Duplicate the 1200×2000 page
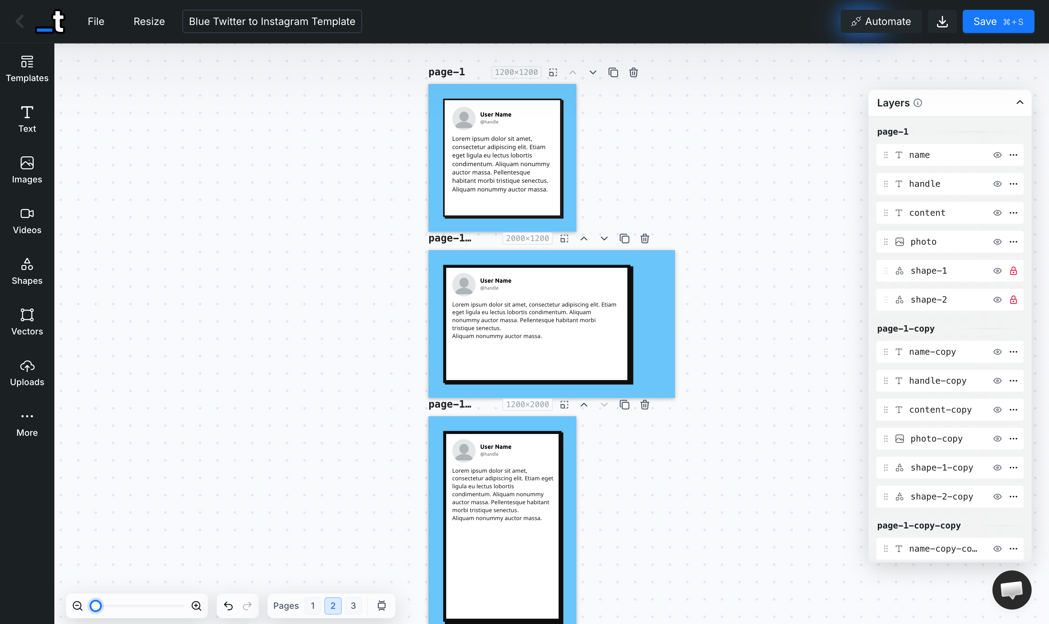Screen dimensions: 1049x624 (625, 405)
